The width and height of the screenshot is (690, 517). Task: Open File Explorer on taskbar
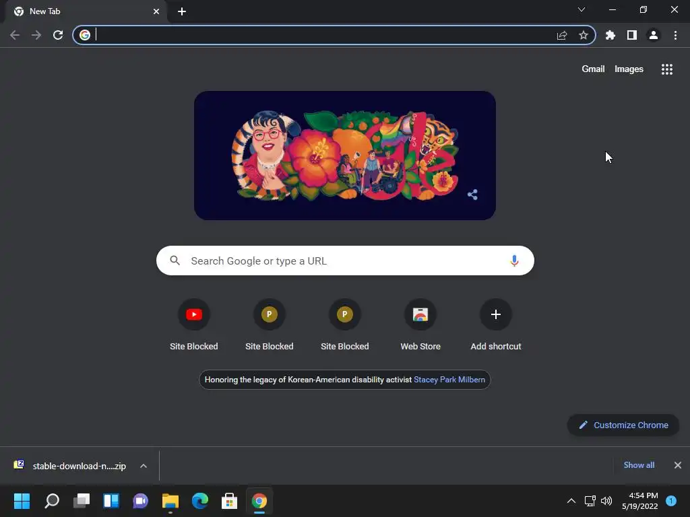tap(170, 501)
